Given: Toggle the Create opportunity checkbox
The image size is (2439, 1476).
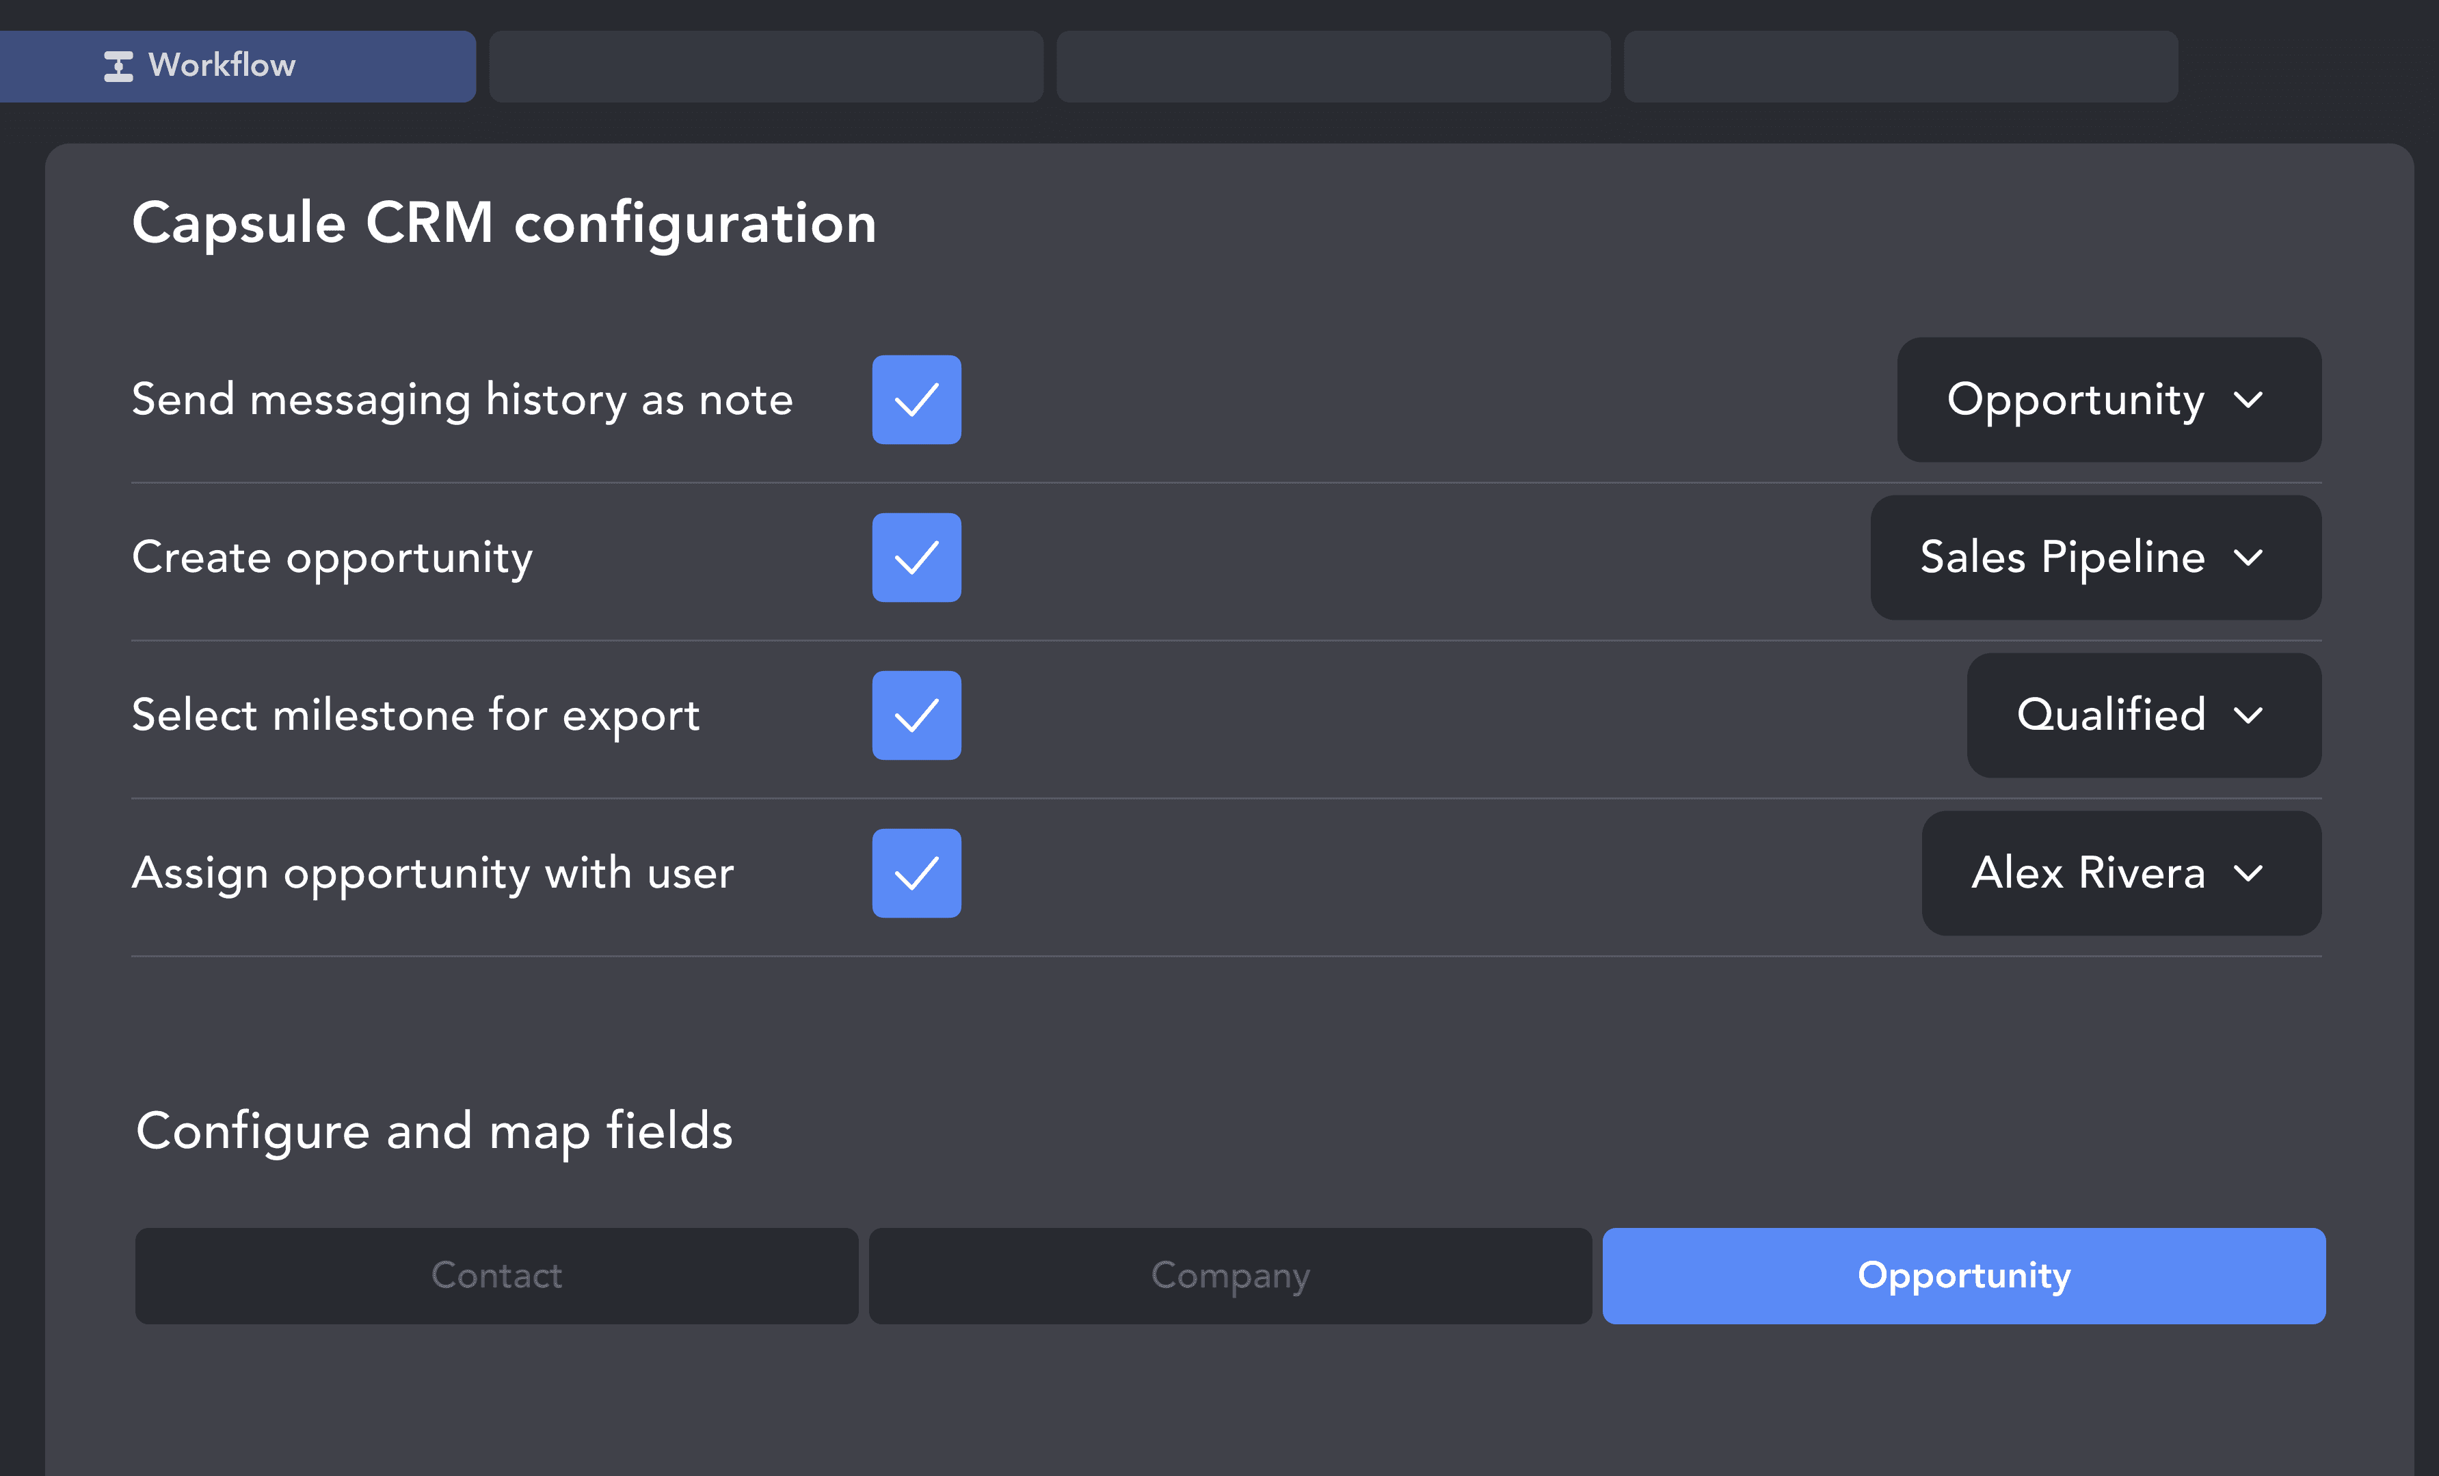Looking at the screenshot, I should [916, 558].
